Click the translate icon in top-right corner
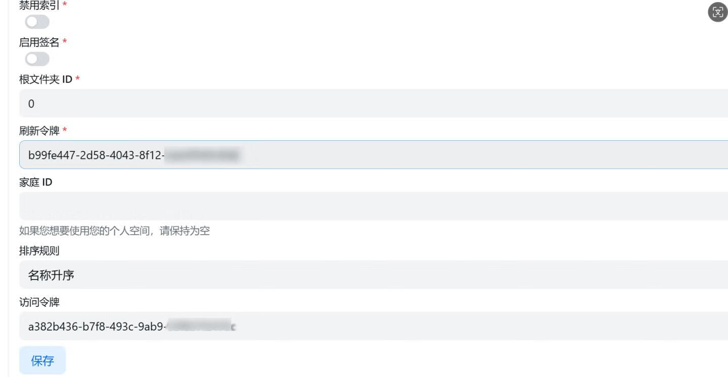728x377 pixels. click(717, 13)
